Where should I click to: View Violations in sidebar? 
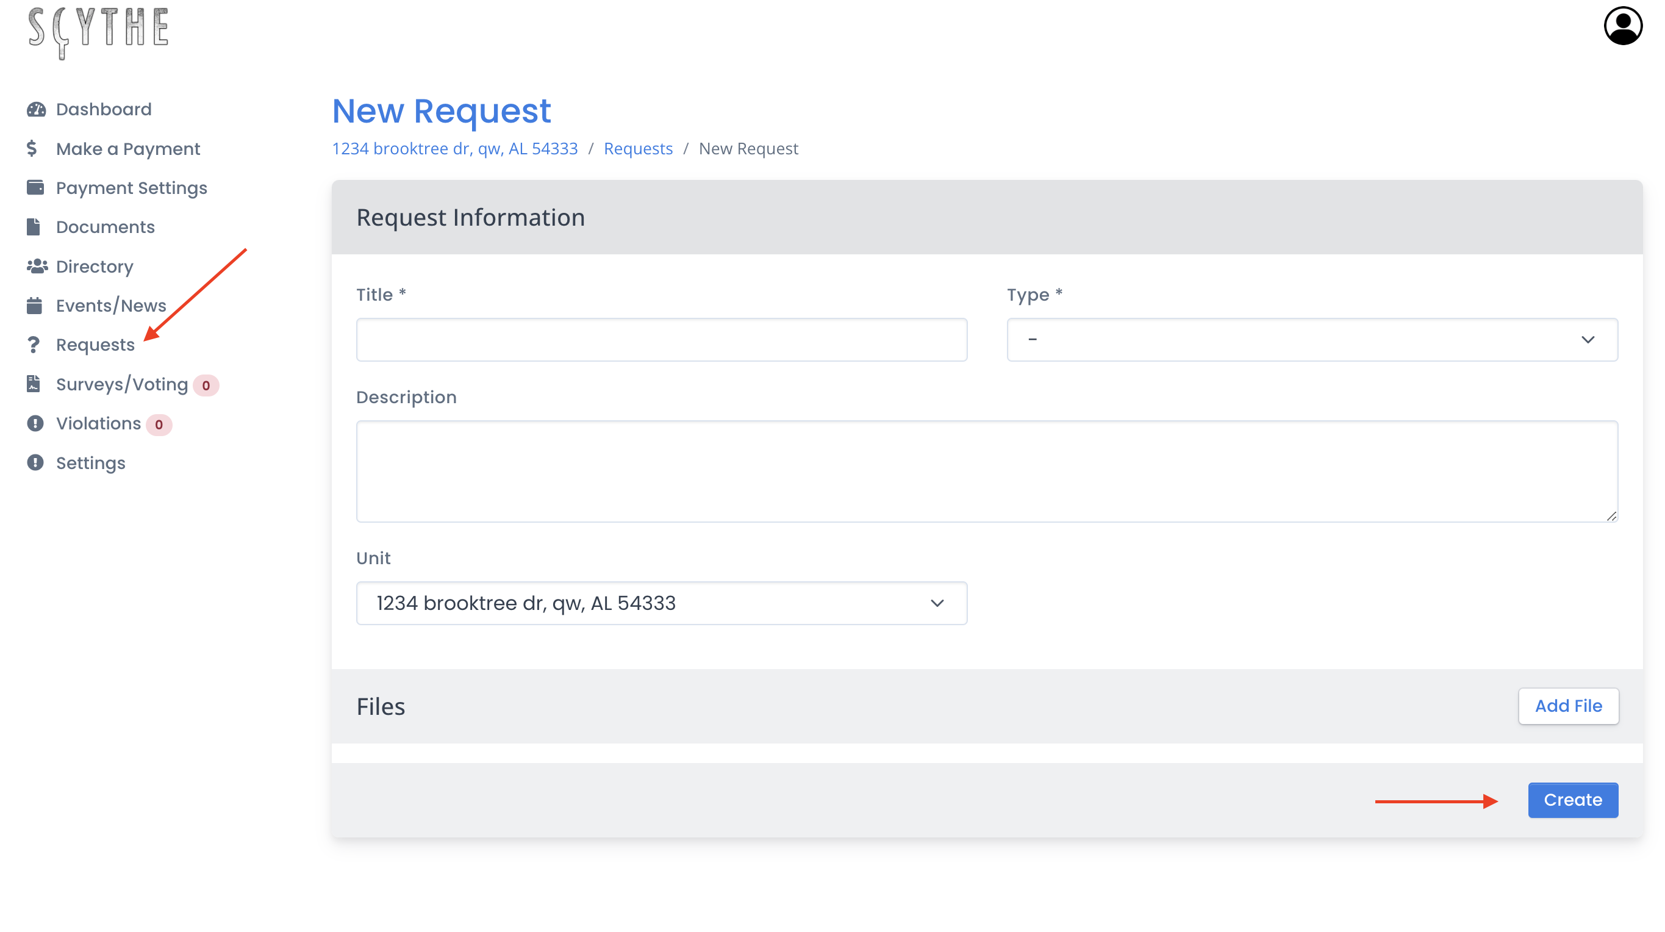98,423
